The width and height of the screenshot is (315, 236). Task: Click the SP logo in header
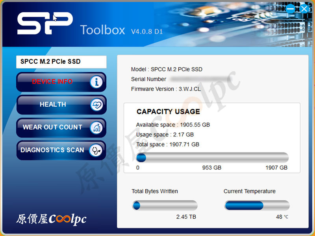tap(45, 23)
